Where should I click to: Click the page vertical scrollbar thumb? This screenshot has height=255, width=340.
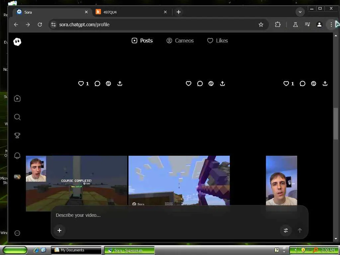tap(336, 124)
